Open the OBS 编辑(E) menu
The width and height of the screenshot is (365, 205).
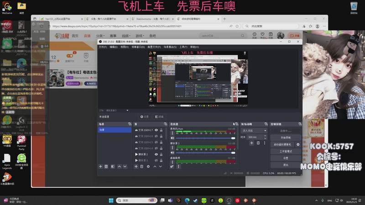tap(114, 47)
